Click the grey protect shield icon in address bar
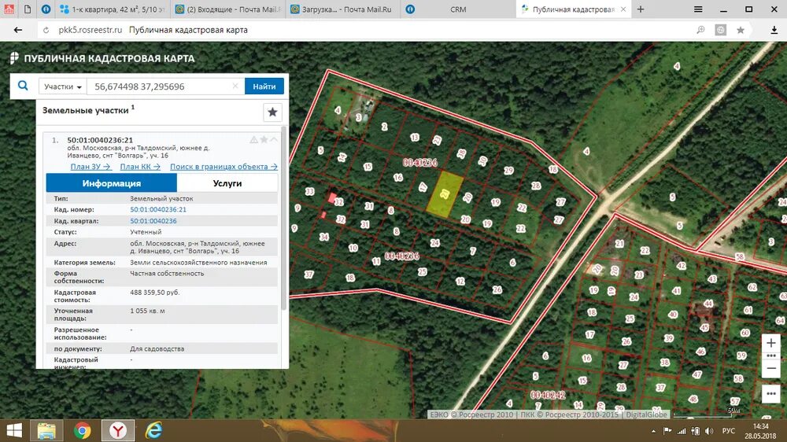787x442 pixels. click(x=720, y=30)
